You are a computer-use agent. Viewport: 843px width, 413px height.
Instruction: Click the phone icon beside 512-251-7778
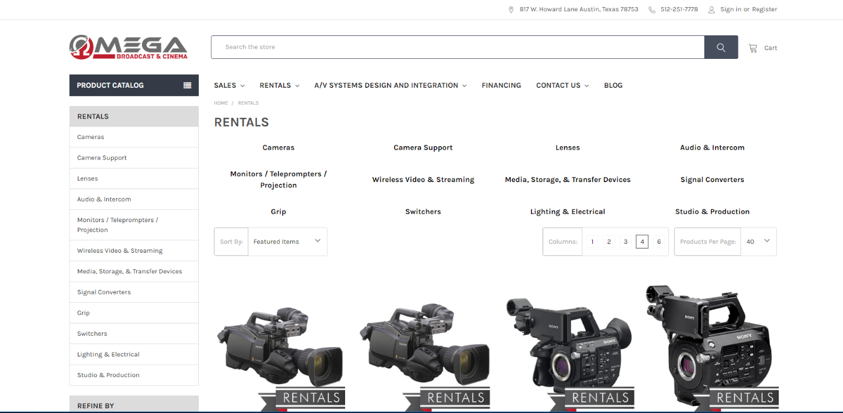(x=651, y=9)
